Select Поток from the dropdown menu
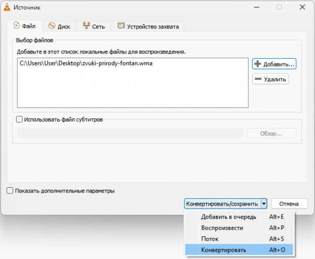 click(239, 239)
